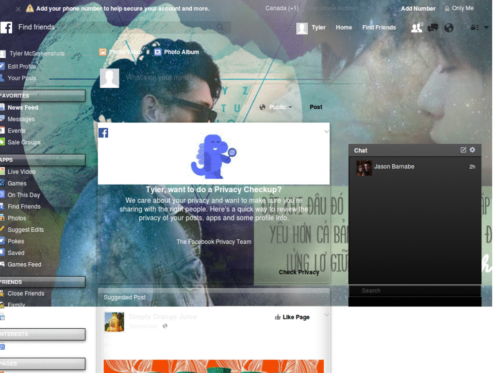Click the Facebook logo icon

(x=6, y=27)
